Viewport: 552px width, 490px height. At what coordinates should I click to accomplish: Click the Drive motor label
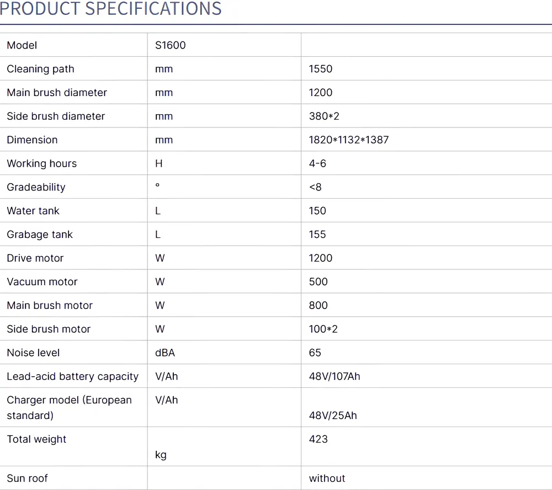coord(35,258)
